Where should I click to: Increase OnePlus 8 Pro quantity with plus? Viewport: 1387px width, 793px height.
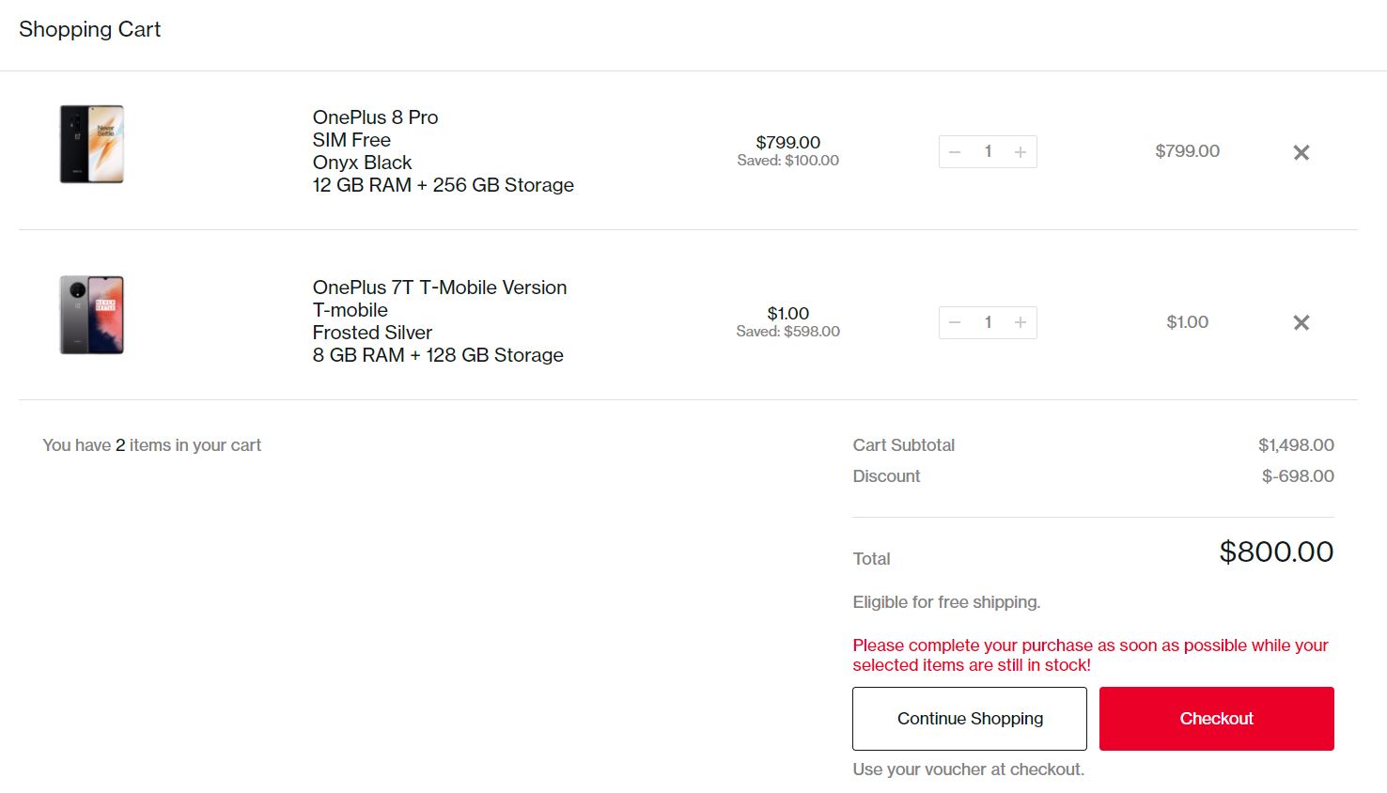[x=1020, y=152]
